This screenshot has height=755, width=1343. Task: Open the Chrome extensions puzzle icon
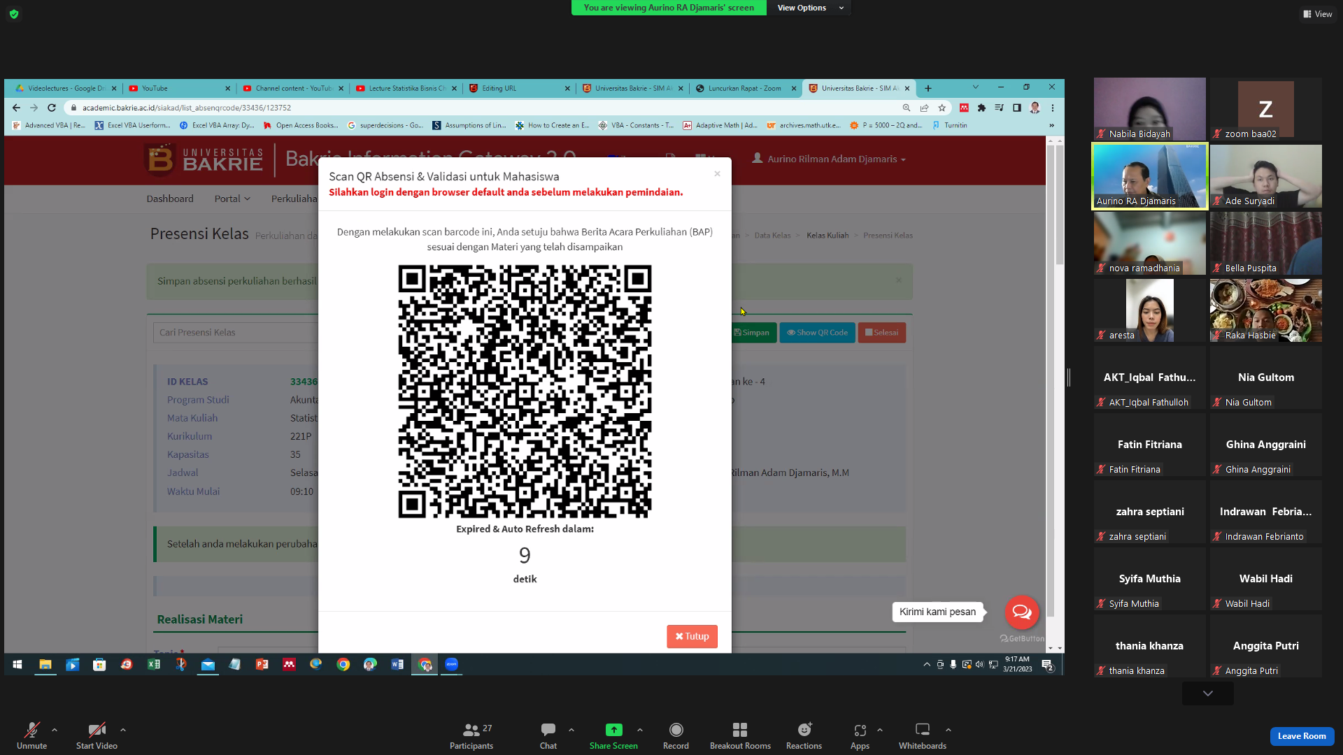[981, 108]
